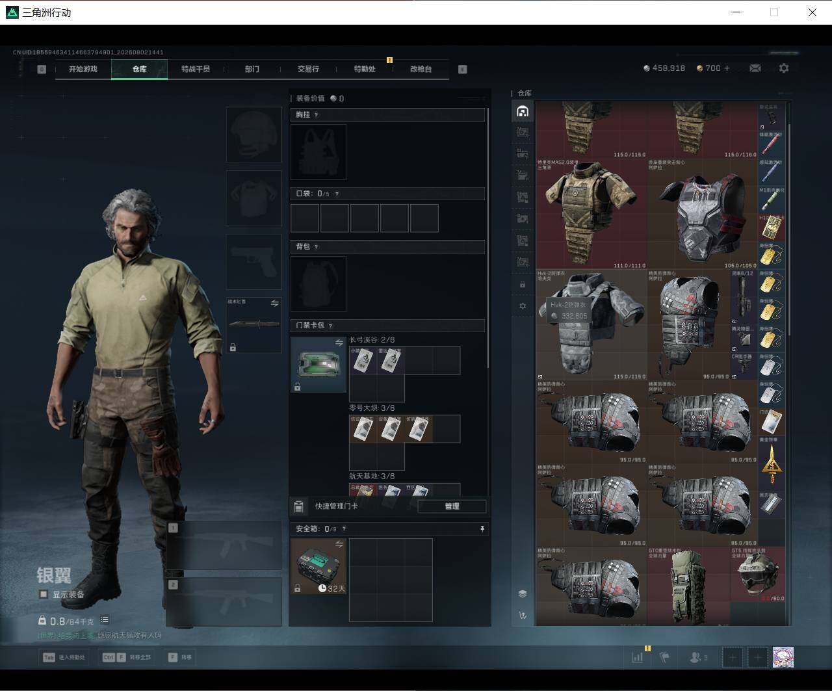Image resolution: width=832 pixels, height=691 pixels.
Task: Select the empty 背包 backpack slot
Action: pyautogui.click(x=318, y=284)
